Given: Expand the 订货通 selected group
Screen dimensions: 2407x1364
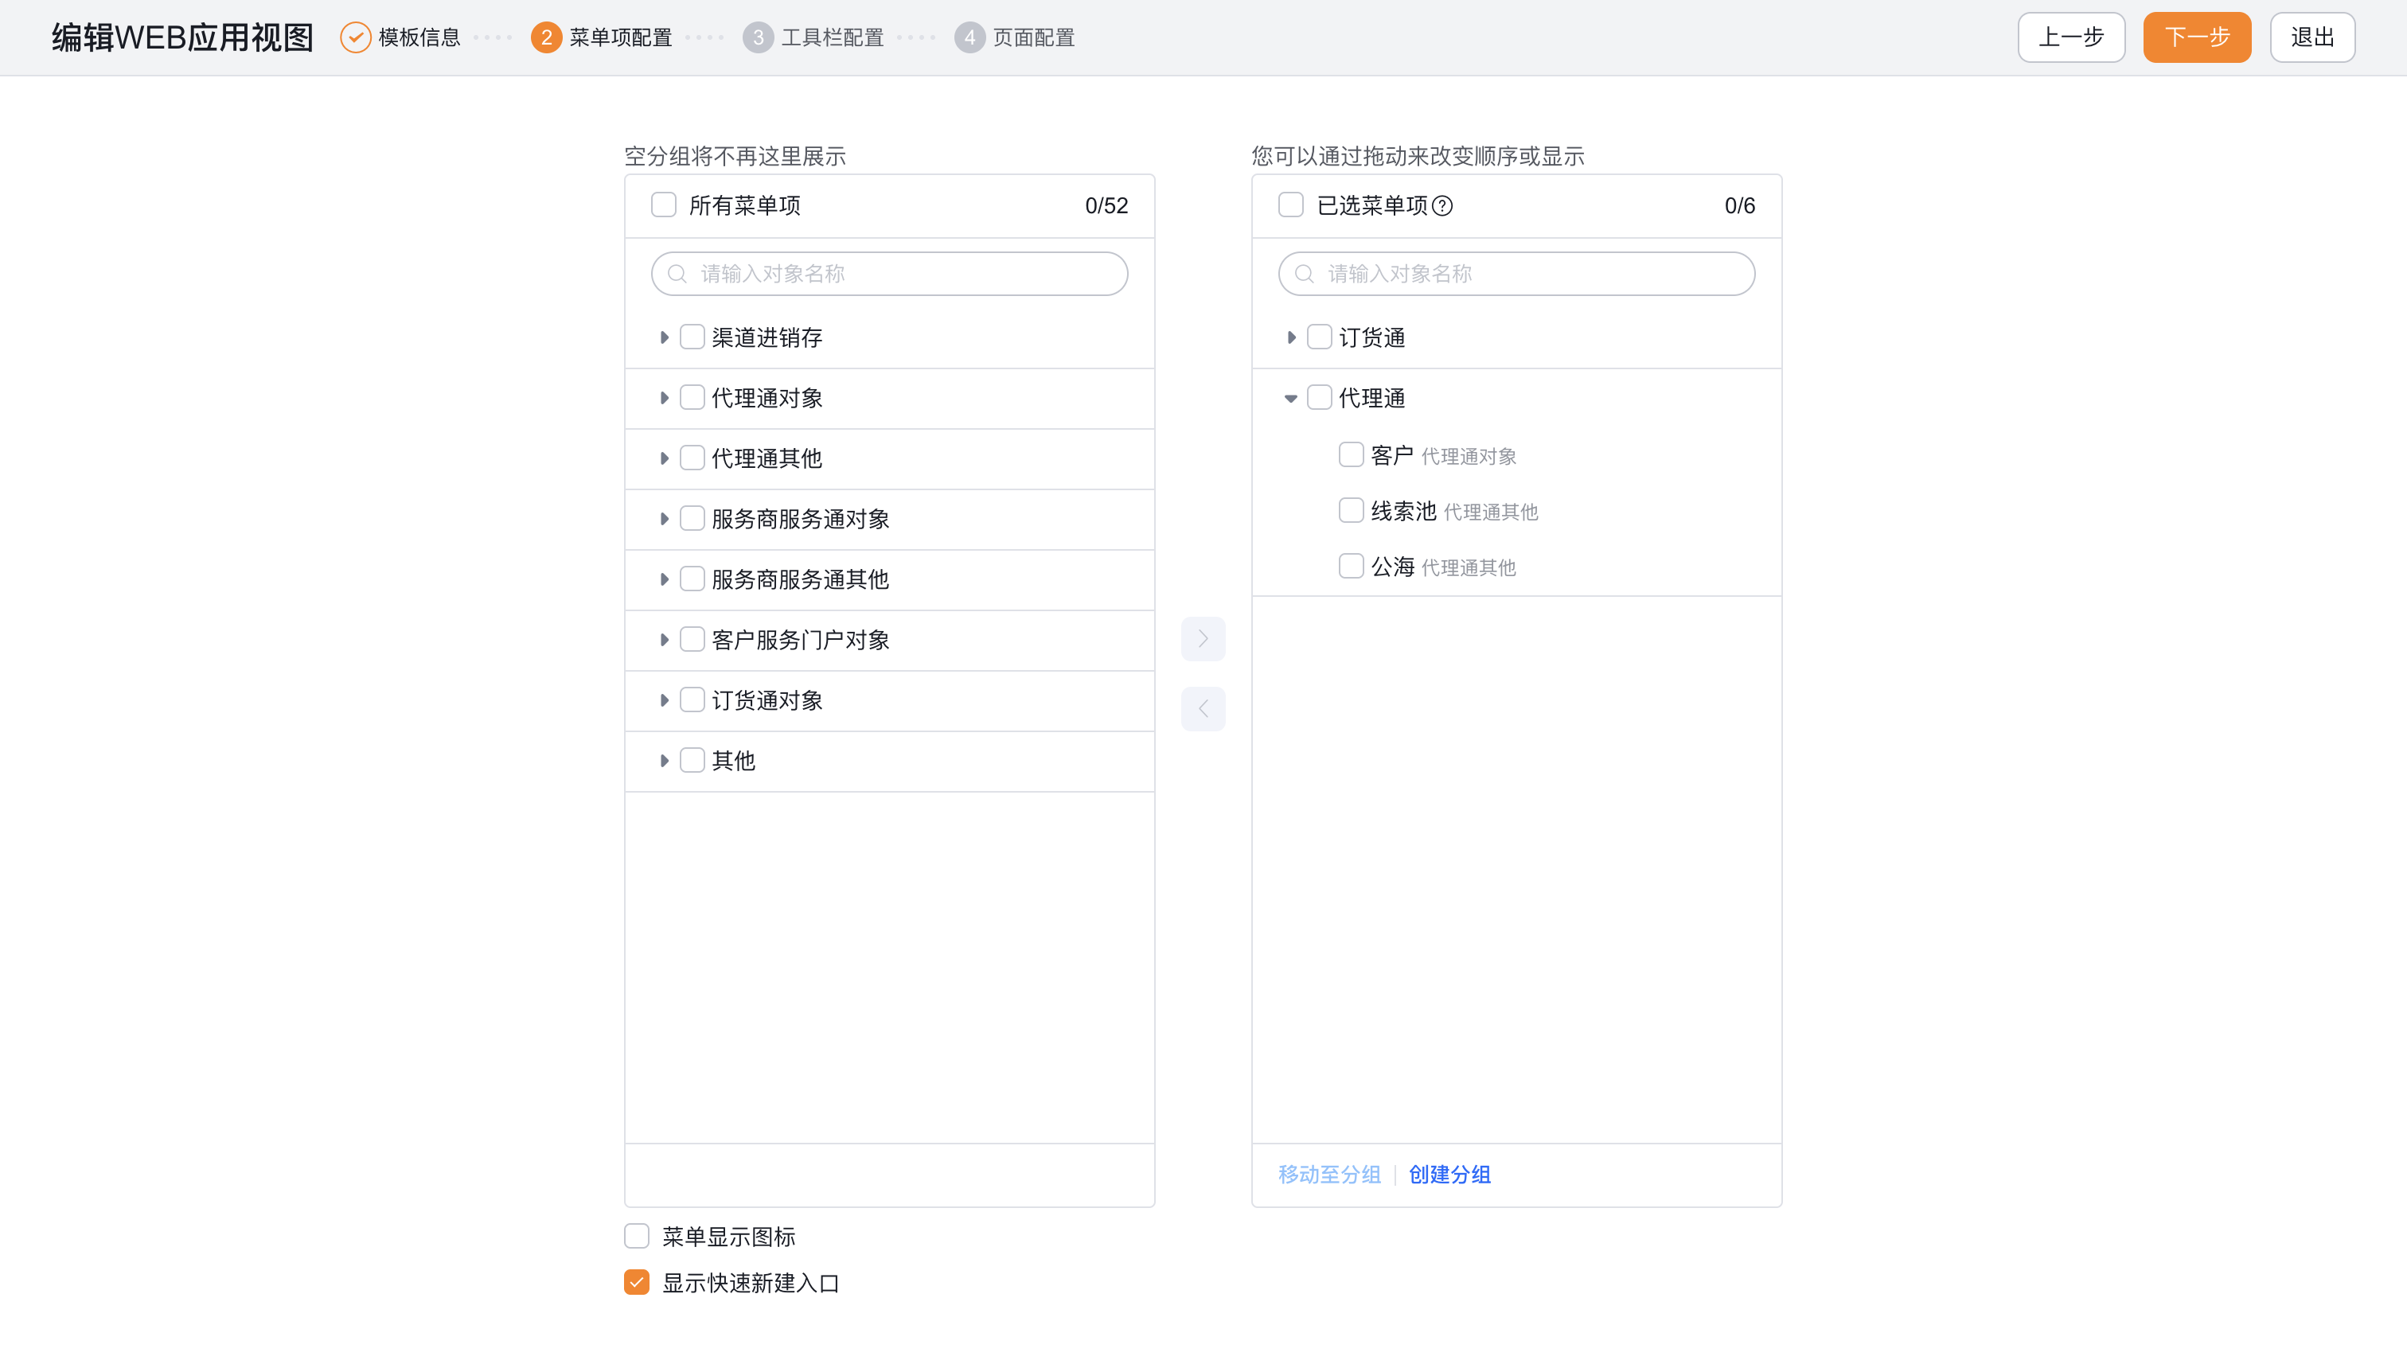Looking at the screenshot, I should coord(1291,337).
